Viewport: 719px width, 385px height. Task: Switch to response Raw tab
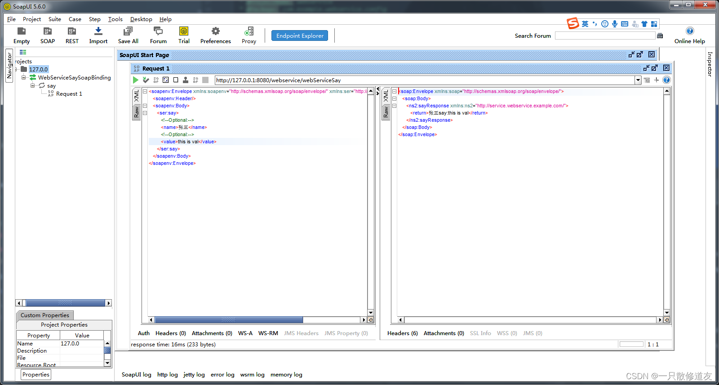pos(386,112)
